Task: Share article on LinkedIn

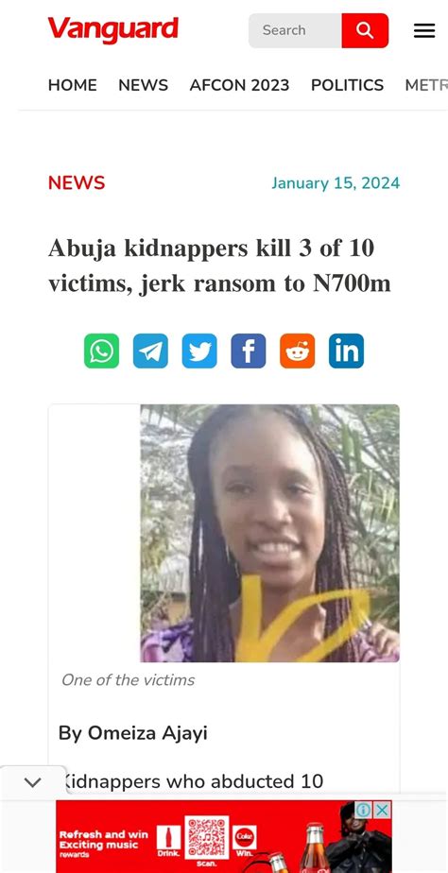Action: pyautogui.click(x=347, y=351)
